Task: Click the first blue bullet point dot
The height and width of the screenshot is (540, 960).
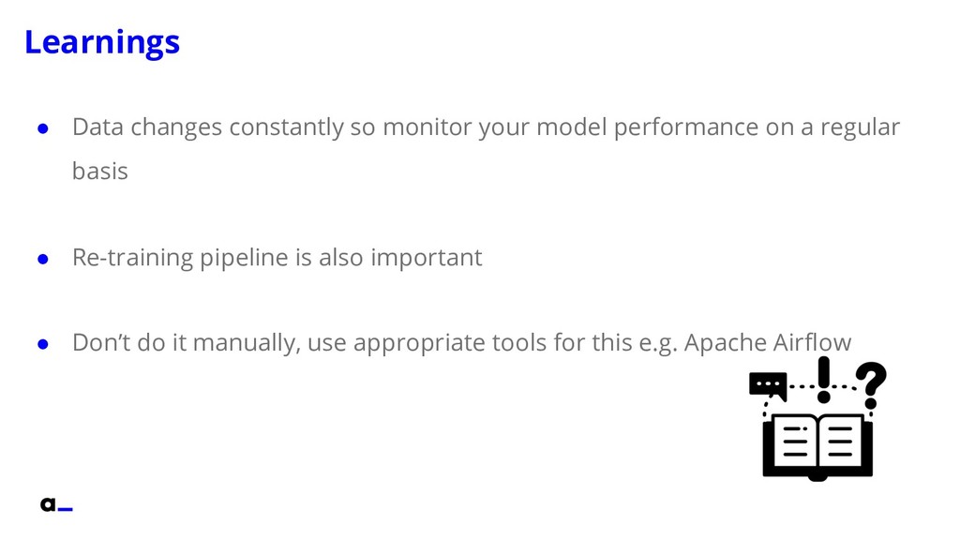Action: (43, 128)
